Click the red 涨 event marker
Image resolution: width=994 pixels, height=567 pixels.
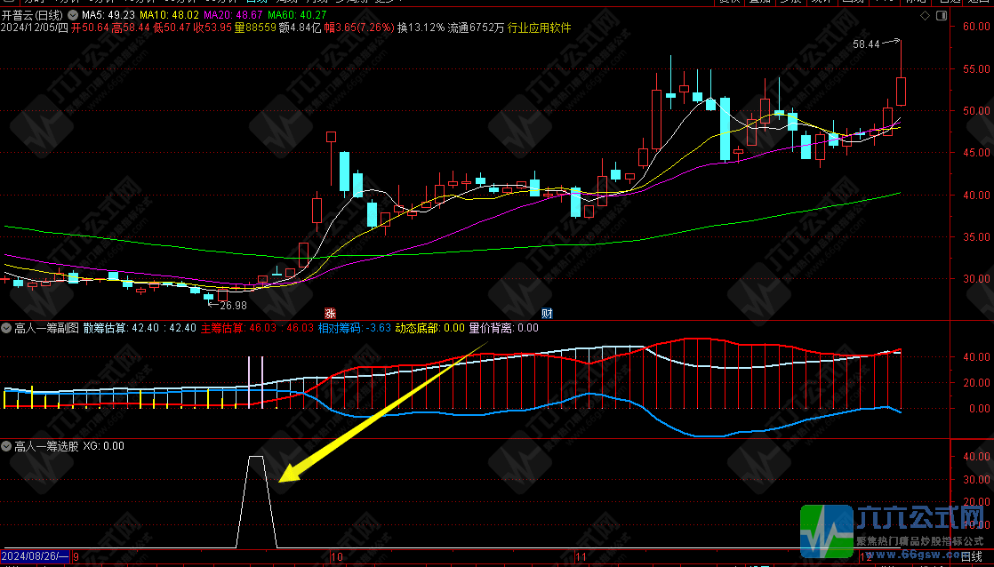pos(330,313)
